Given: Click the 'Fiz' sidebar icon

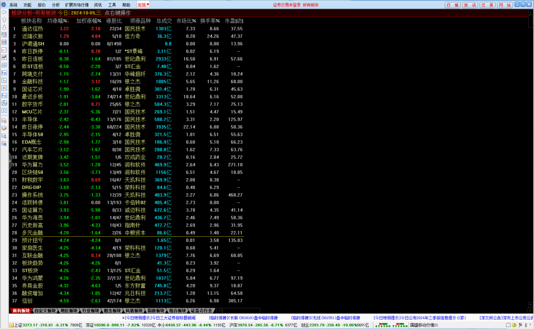Looking at the screenshot, I should point(4,95).
